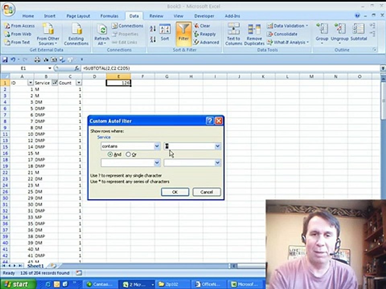Open the ID column filter dropdown
The image size is (386, 289).
(31, 83)
